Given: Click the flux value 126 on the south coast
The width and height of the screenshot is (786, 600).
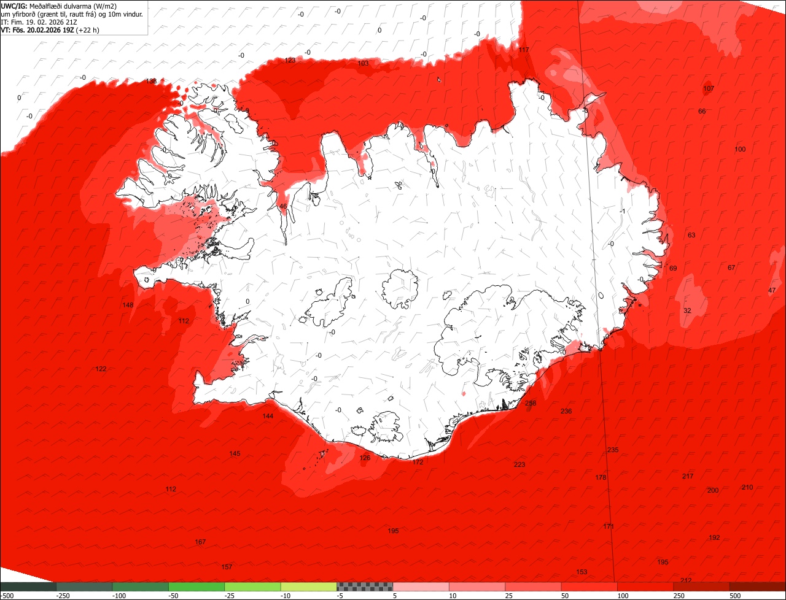Looking at the screenshot, I should click(365, 458).
